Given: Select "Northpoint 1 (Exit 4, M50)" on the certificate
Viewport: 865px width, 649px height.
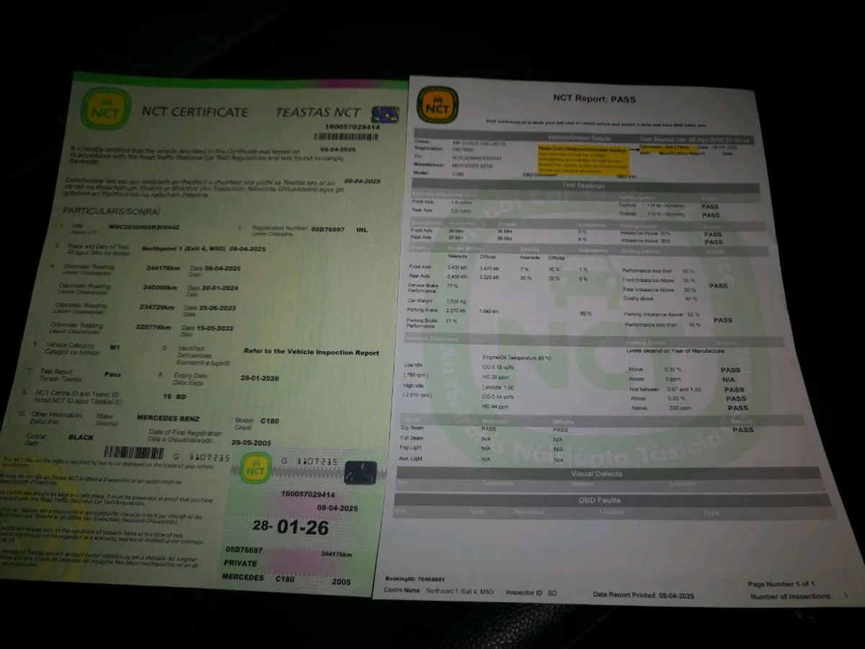Looking at the screenshot, I should (x=182, y=248).
